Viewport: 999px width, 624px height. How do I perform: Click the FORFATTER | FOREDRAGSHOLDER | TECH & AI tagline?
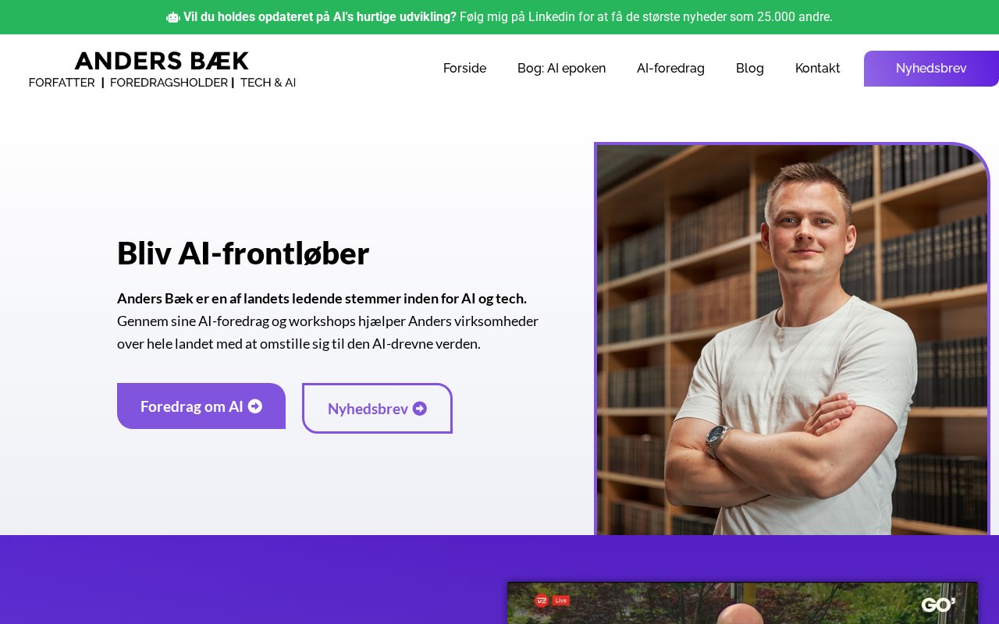tap(162, 83)
